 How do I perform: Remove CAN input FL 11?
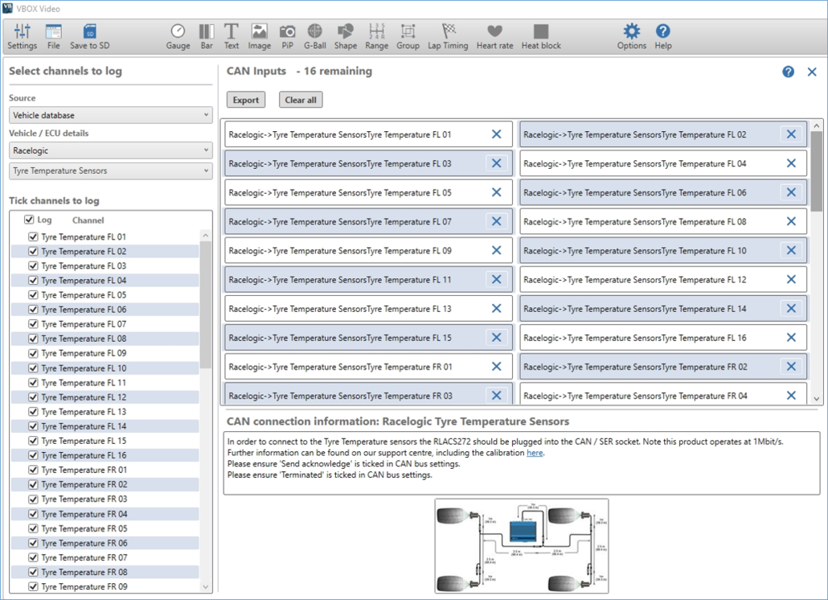click(496, 279)
